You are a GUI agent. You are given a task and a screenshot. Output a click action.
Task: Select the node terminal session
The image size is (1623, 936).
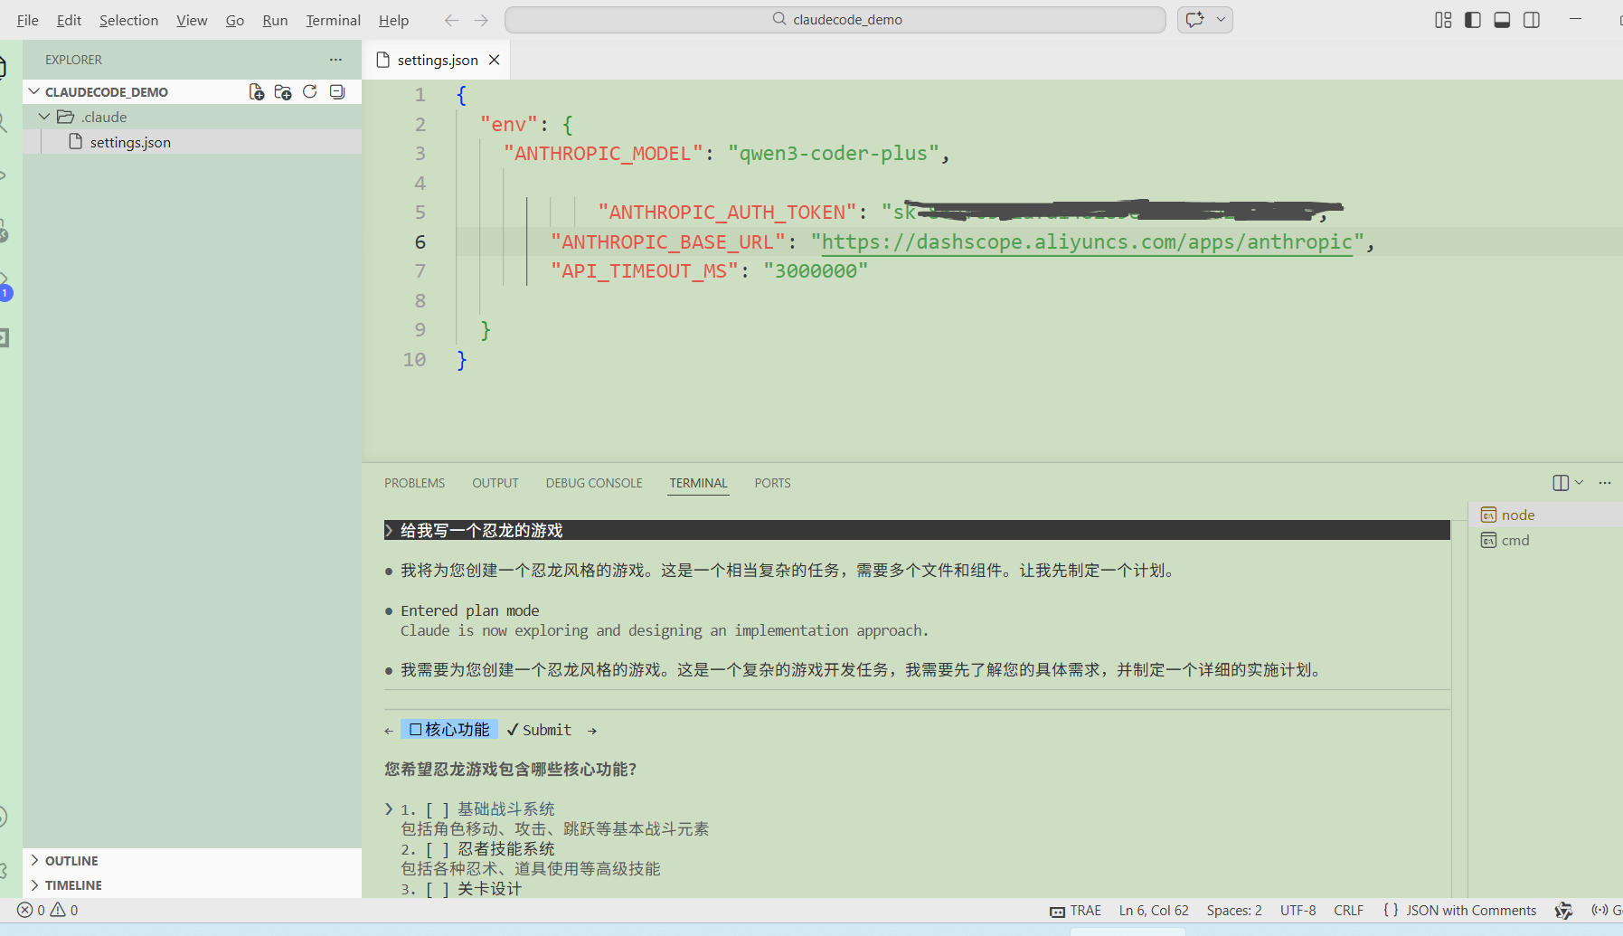point(1545,515)
